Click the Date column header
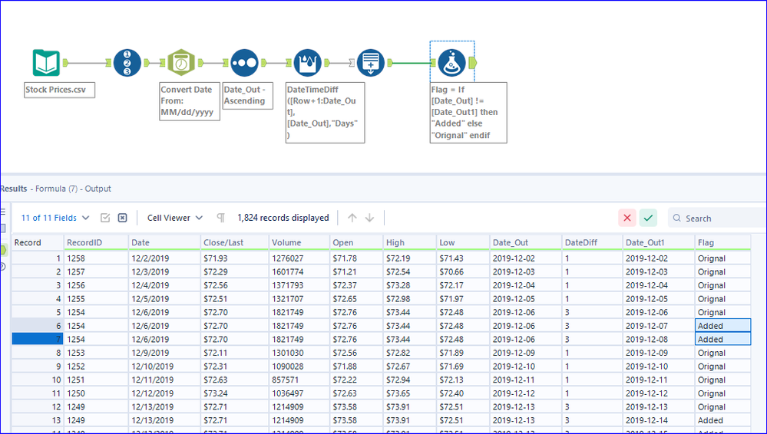Screen dimensions: 767x434 coord(164,242)
